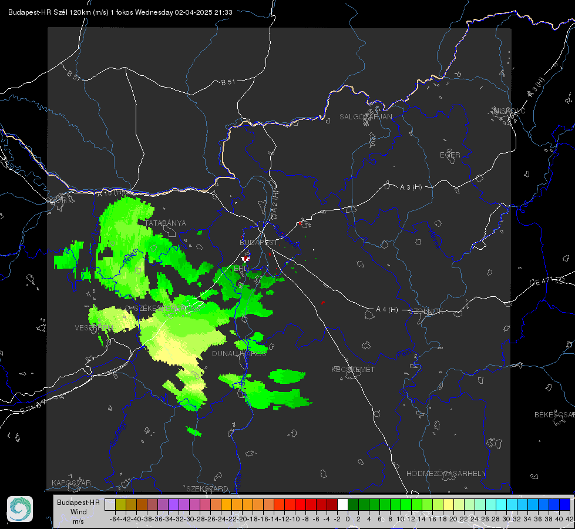575x529 pixels.
Task: Select the BÉKÉSCSABA city label
Action: 554,414
